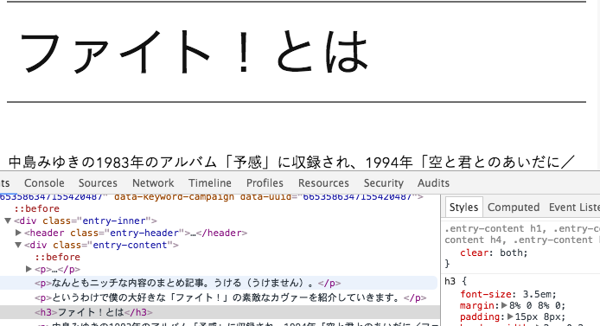Click the margin property name
Screen dimensions: 600x326
click(x=478, y=305)
